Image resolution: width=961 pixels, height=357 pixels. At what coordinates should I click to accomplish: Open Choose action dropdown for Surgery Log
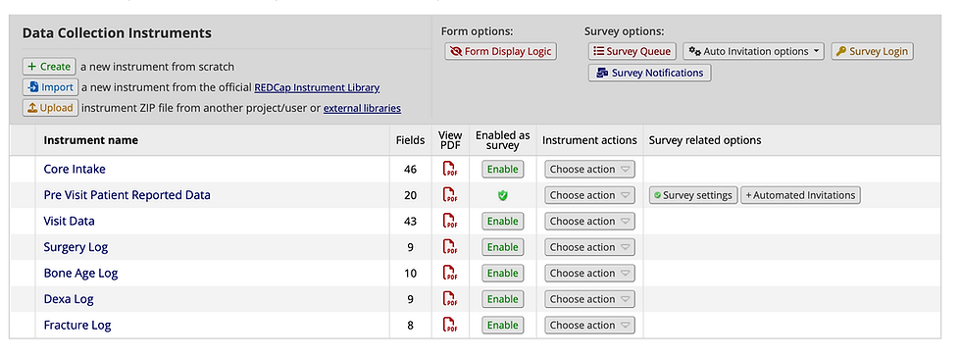(x=589, y=247)
